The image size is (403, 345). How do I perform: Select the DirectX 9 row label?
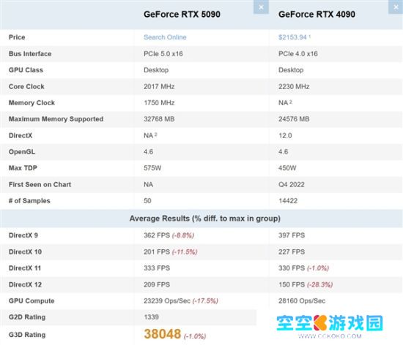coord(23,235)
